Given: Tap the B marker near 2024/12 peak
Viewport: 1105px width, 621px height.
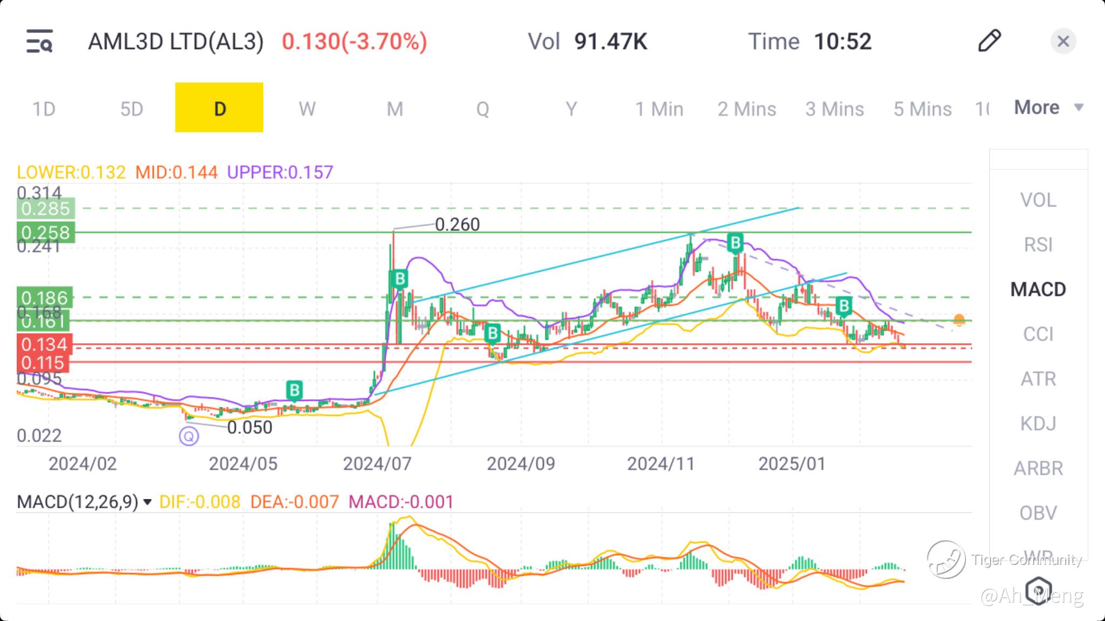Looking at the screenshot, I should [x=735, y=243].
